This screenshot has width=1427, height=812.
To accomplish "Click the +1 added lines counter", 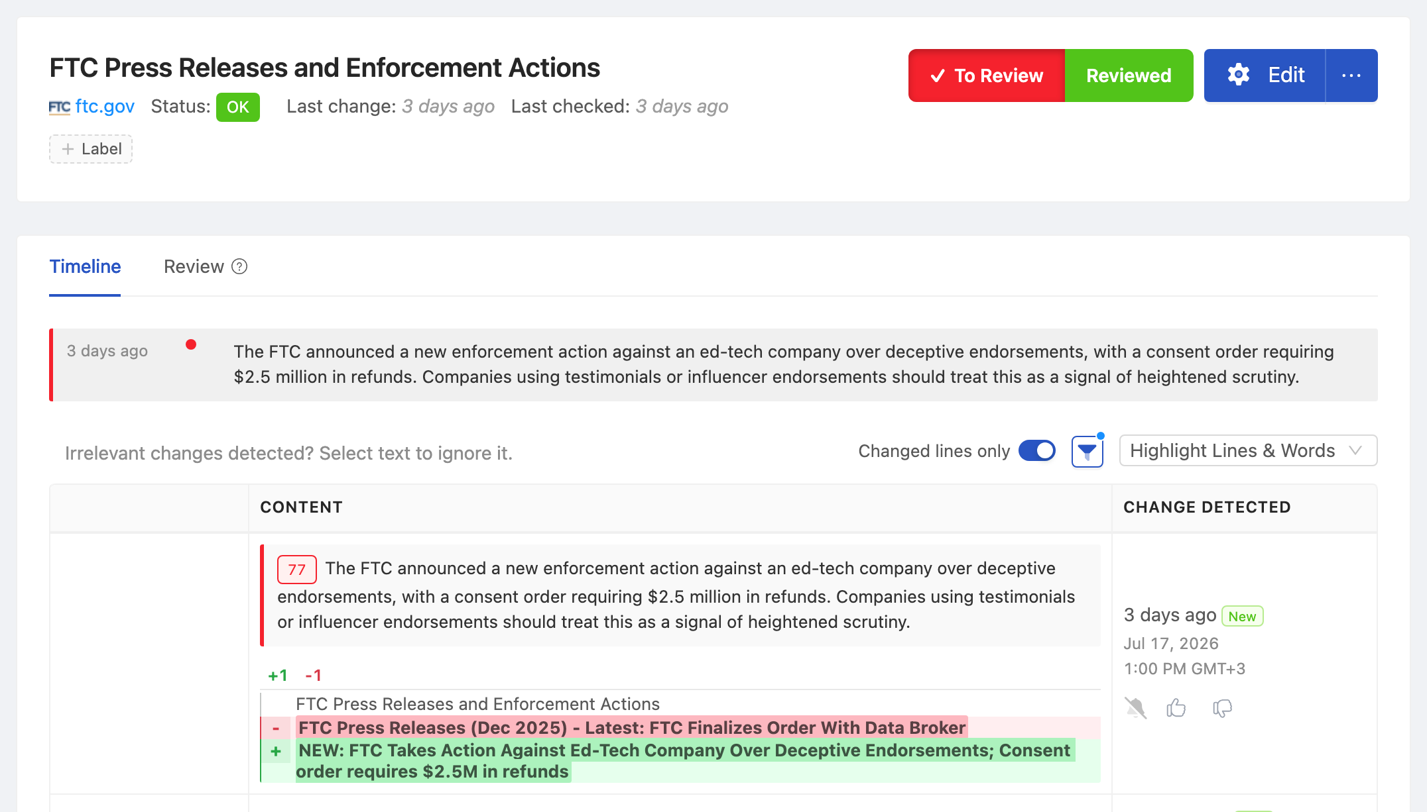I will 278,676.
